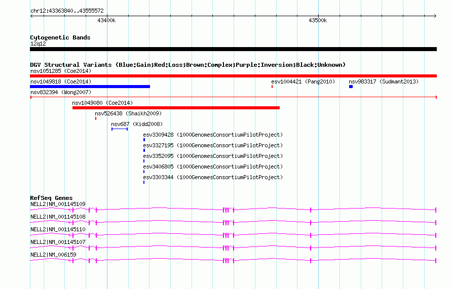Click the DGV Structural Variants track title
The height and width of the screenshot is (289, 451).
(x=188, y=65)
